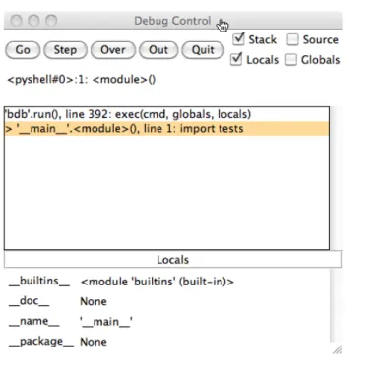This screenshot has height=379, width=379.
Task: Click the <pyshell#0> status label
Action: coord(82,80)
